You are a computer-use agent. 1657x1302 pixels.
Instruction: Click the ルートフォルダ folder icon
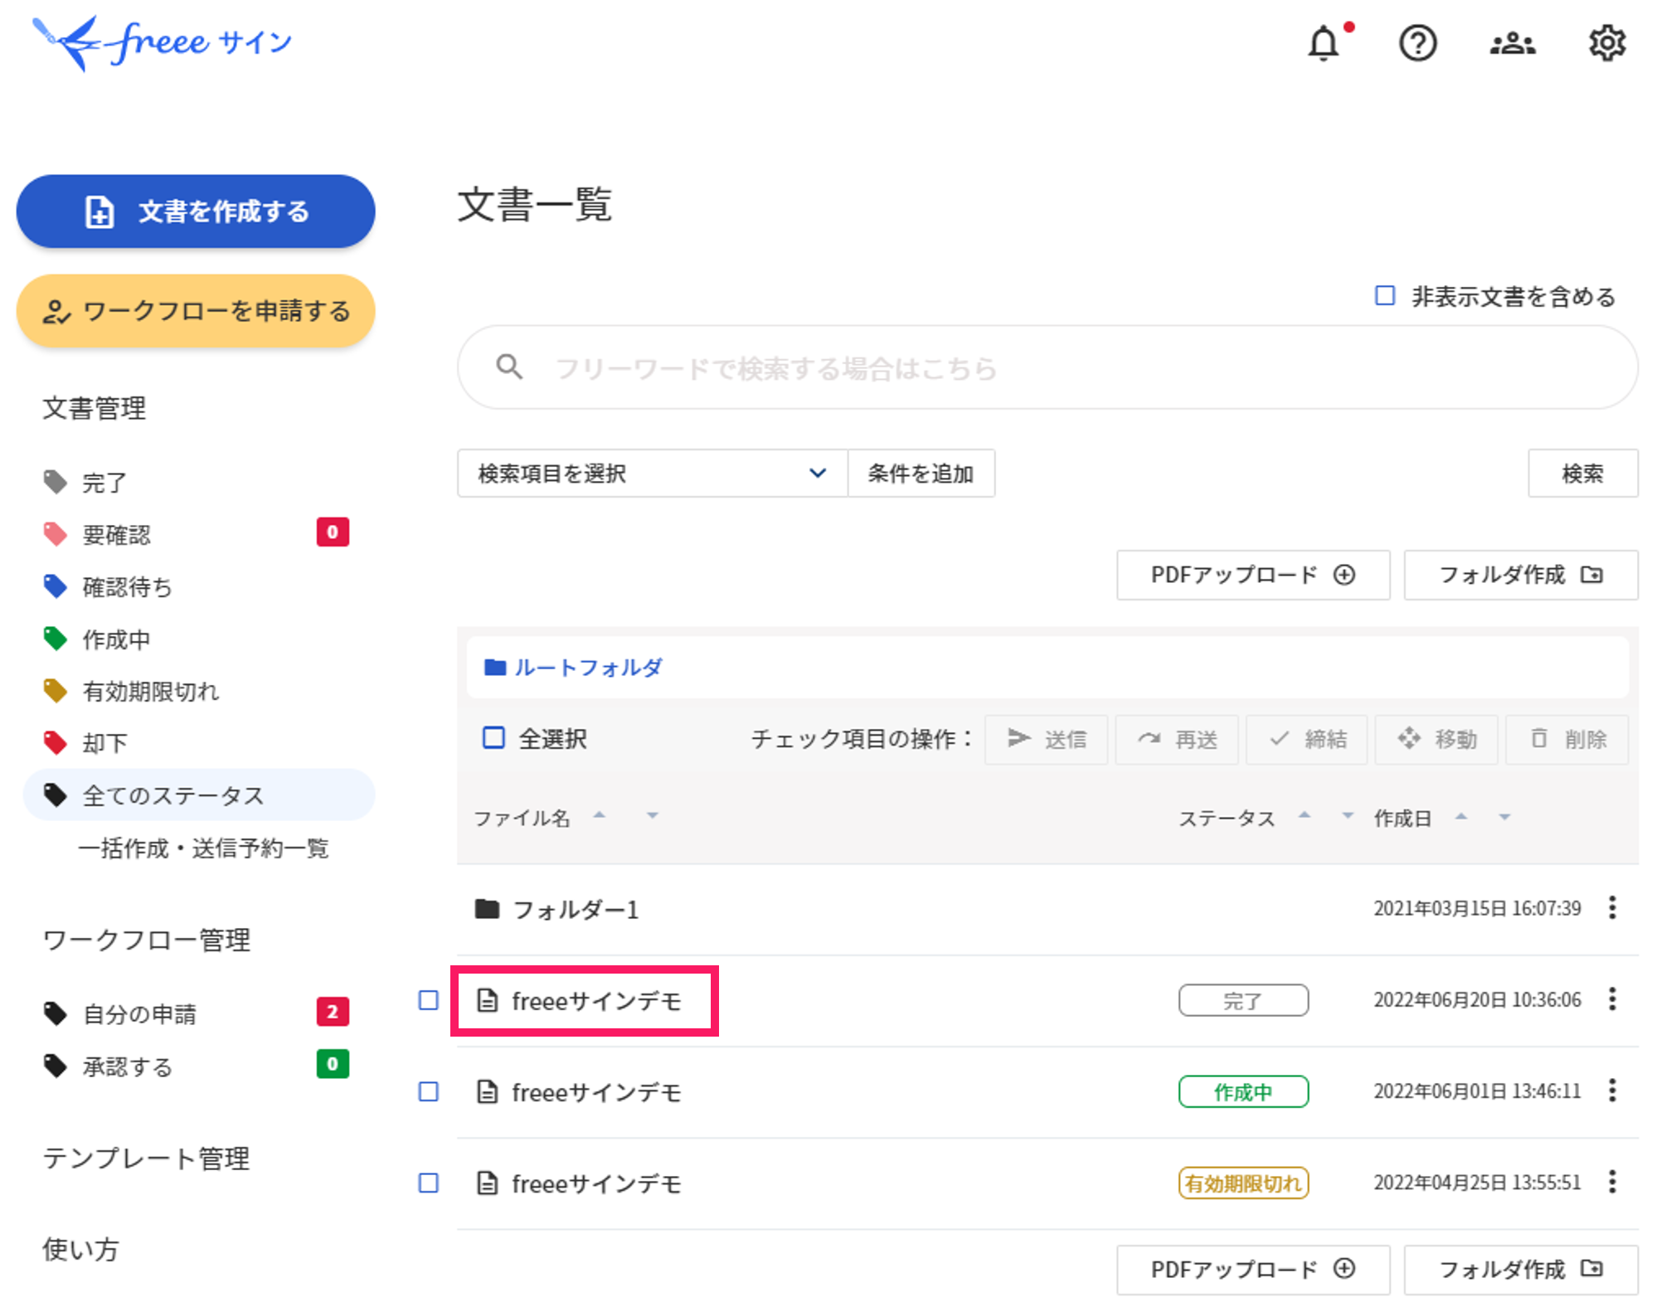click(x=495, y=667)
